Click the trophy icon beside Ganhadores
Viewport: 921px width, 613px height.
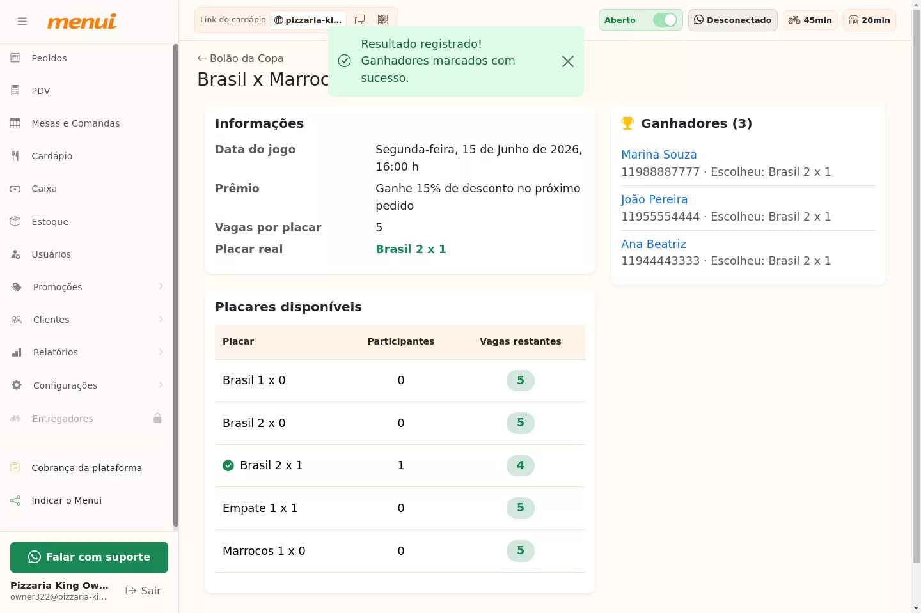[x=628, y=123]
